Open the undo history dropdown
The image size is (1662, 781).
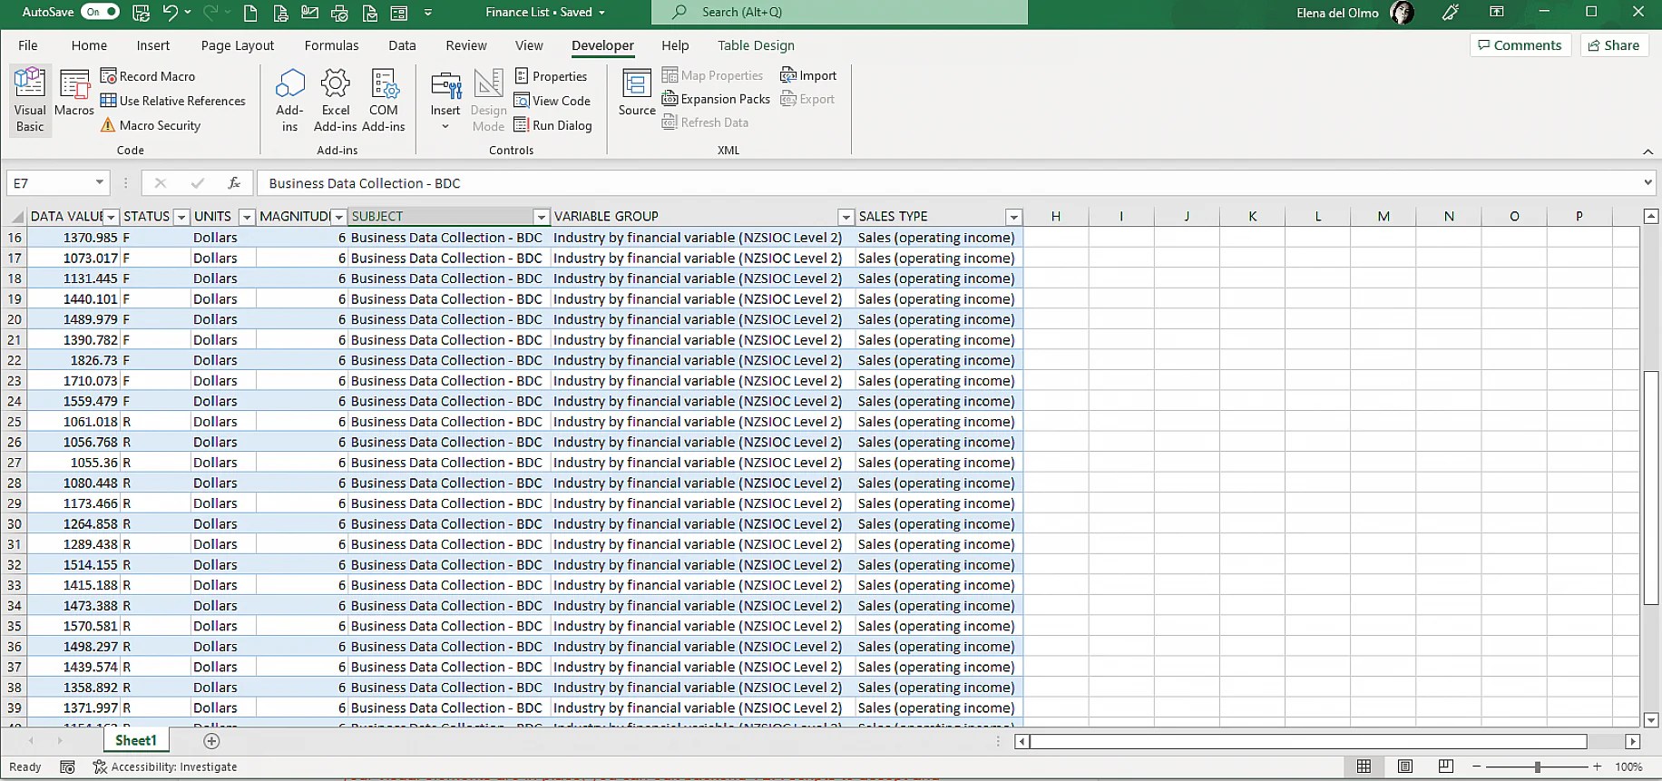(x=188, y=12)
